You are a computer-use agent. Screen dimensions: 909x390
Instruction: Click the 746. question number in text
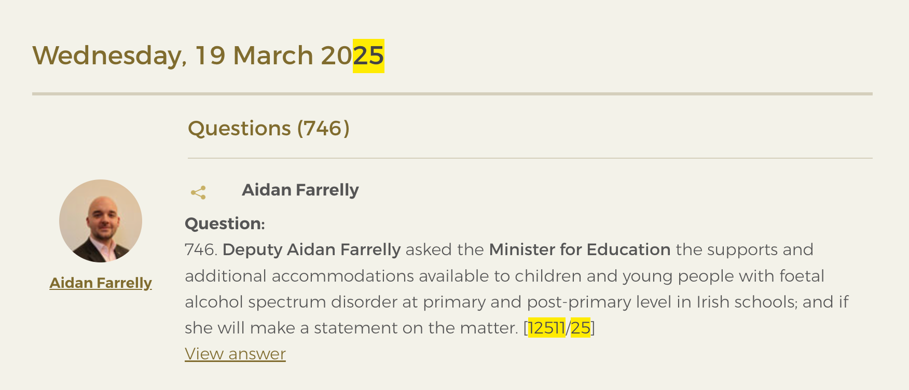[201, 249]
